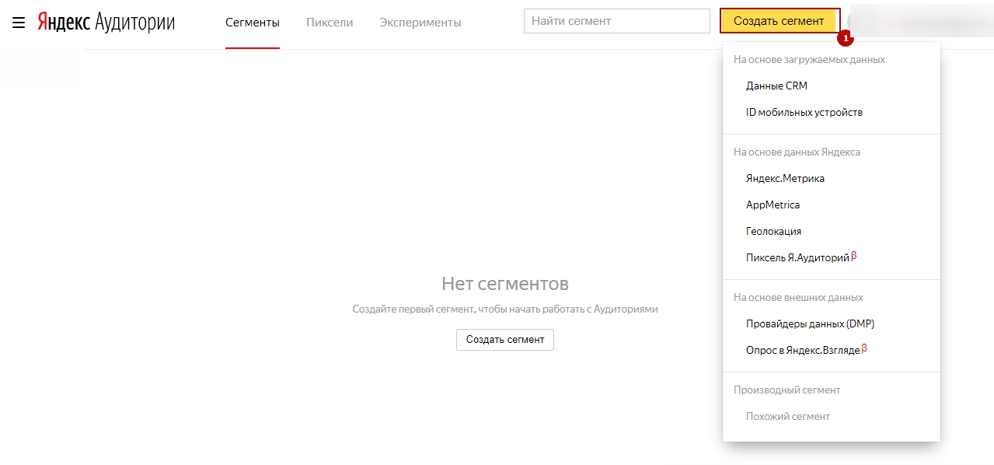Screen dimensions: 994x465
Task: Click the Производный сегмент header
Action: pyautogui.click(x=786, y=390)
